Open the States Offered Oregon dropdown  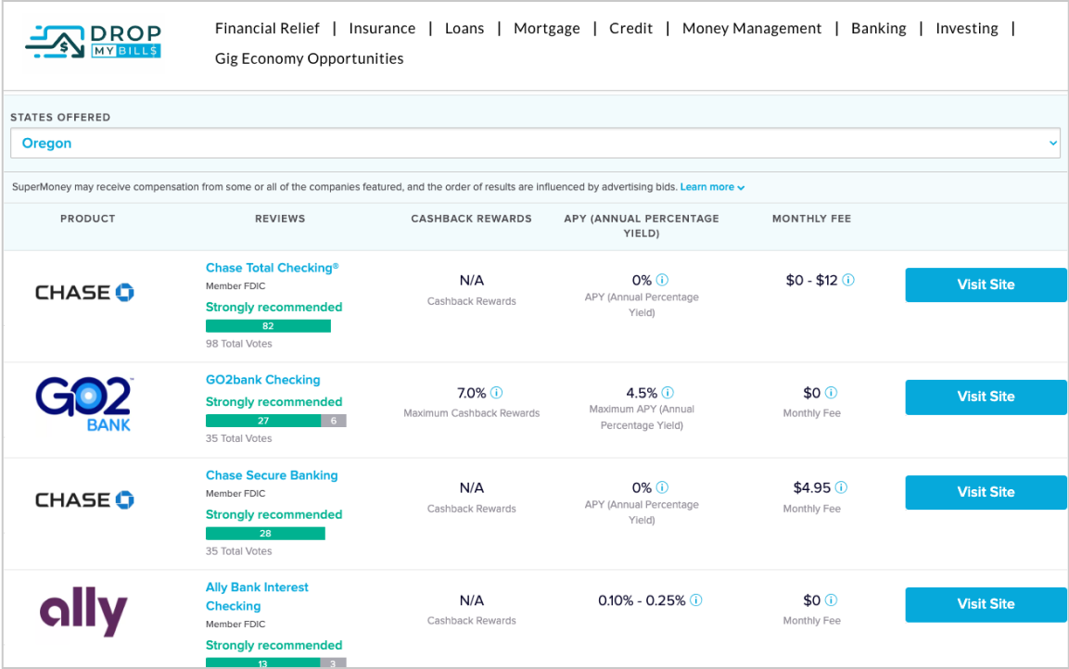click(x=535, y=144)
